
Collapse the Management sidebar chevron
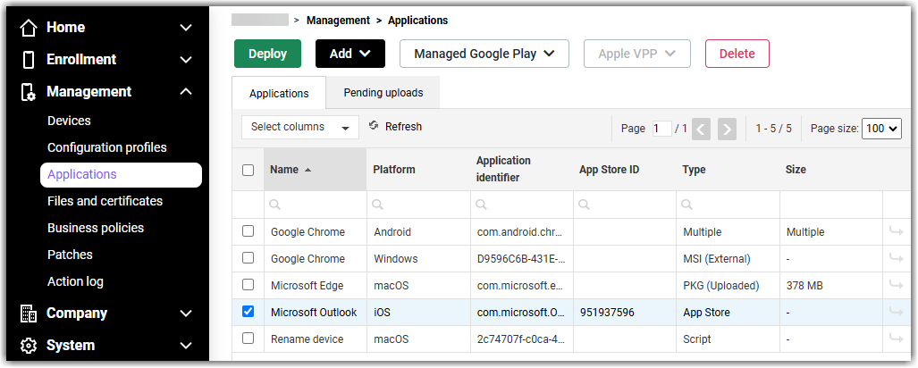186,92
